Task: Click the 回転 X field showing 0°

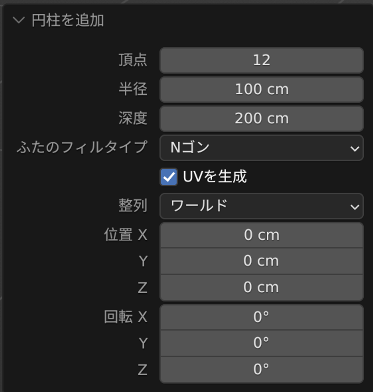Action: (261, 317)
